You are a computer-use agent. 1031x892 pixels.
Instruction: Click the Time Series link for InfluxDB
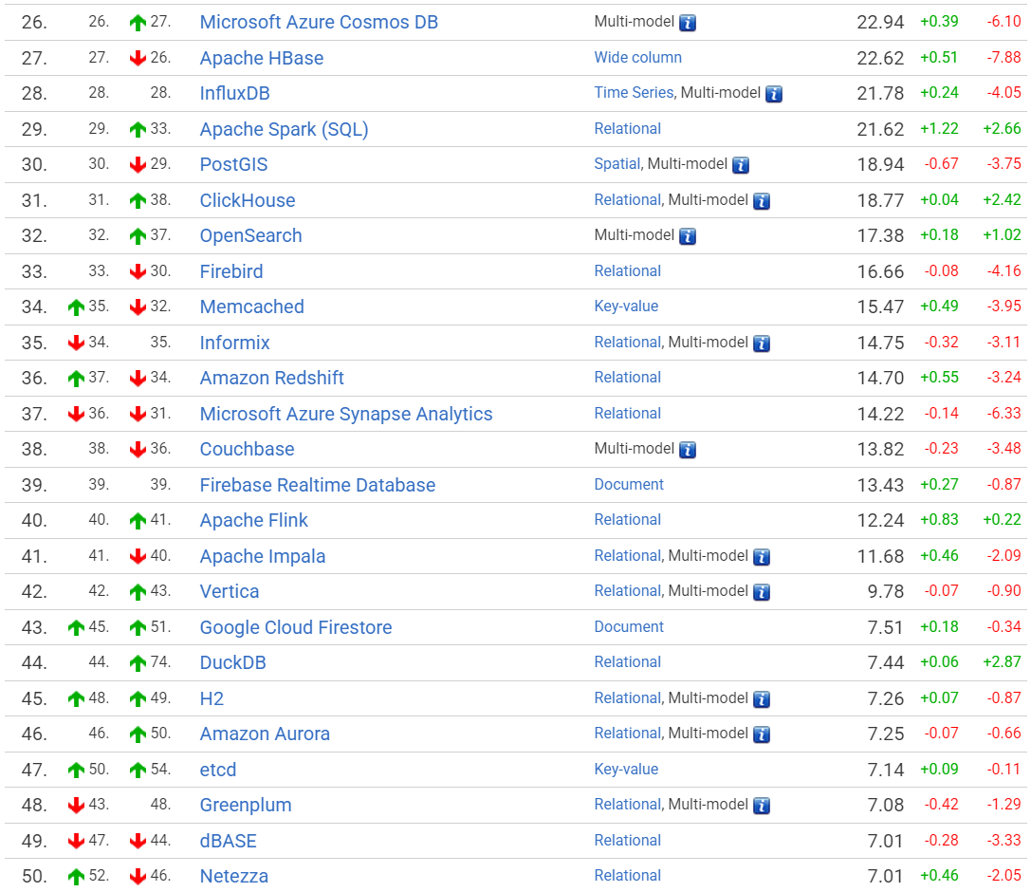(x=634, y=93)
